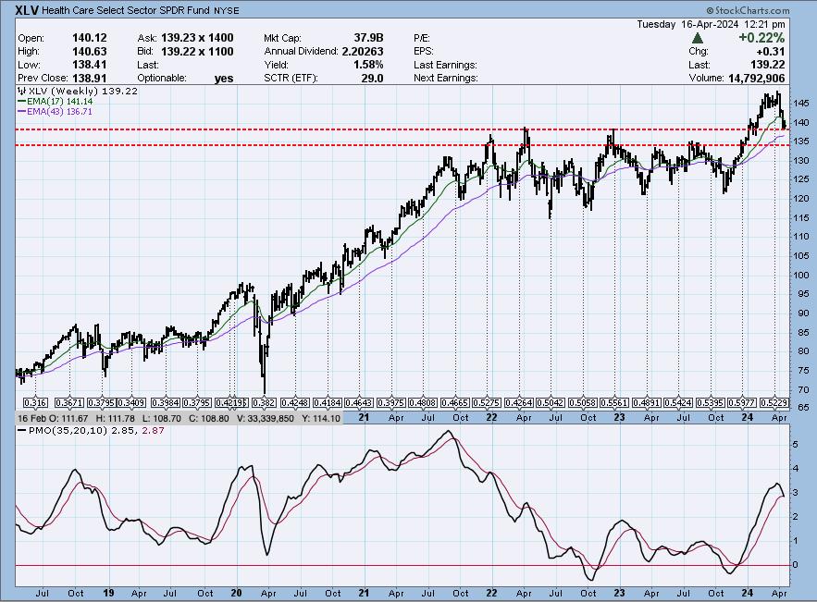Click the bar-chart icon beside XLV (Weekly)
The height and width of the screenshot is (602, 817).
(x=22, y=92)
